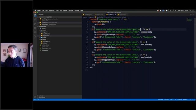
Task: Click the editor vertical scrollbar
Action: tap(195, 42)
